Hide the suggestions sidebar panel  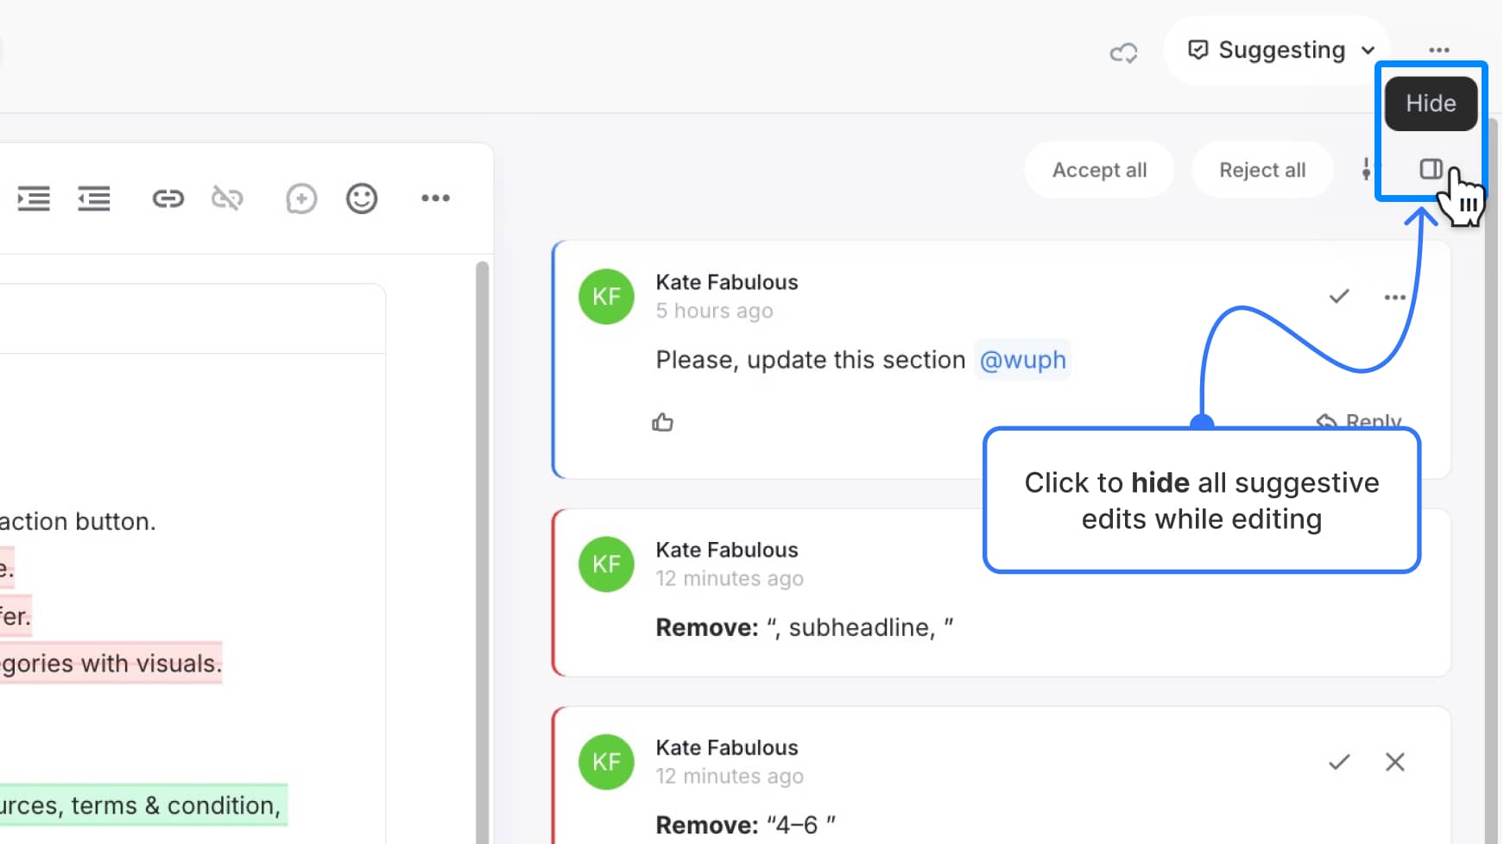point(1431,169)
